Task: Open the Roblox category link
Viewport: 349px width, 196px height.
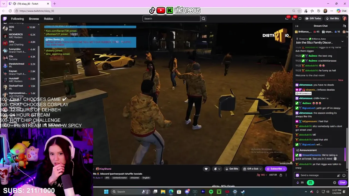Action: click(x=49, y=19)
